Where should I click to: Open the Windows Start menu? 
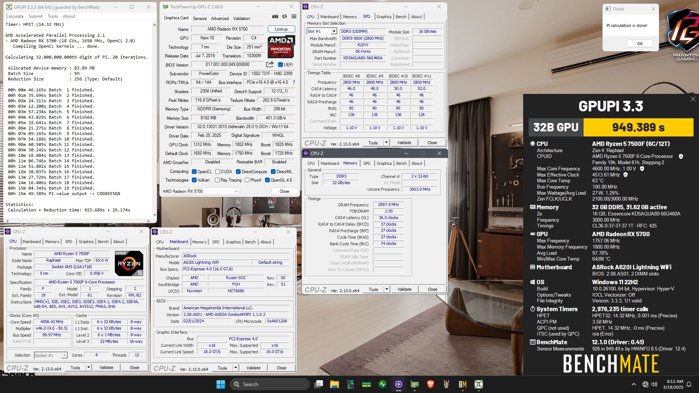[x=221, y=384]
